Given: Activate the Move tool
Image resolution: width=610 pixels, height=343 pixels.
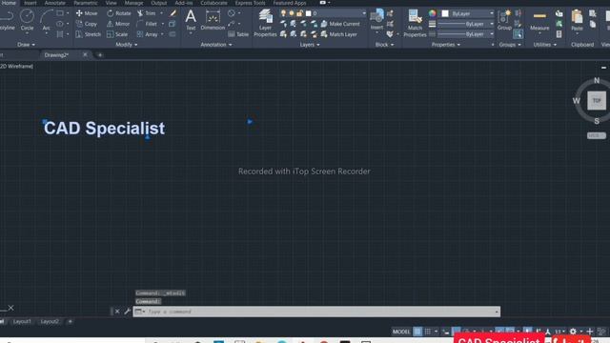Looking at the screenshot, I should [87, 13].
